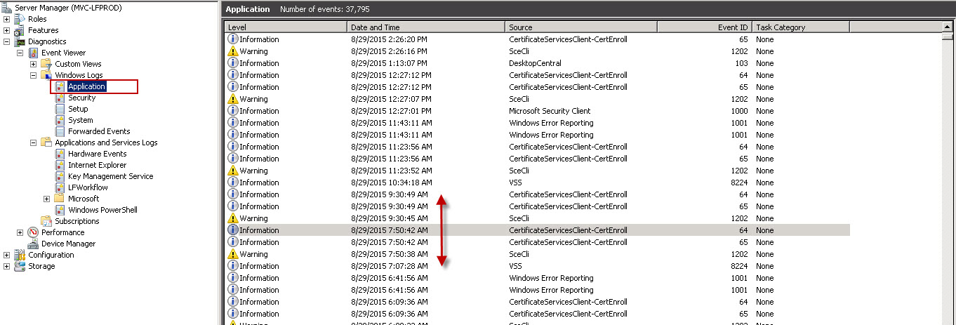Image resolution: width=956 pixels, height=325 pixels.
Task: Sort events by Date and Time column
Action: tap(426, 27)
